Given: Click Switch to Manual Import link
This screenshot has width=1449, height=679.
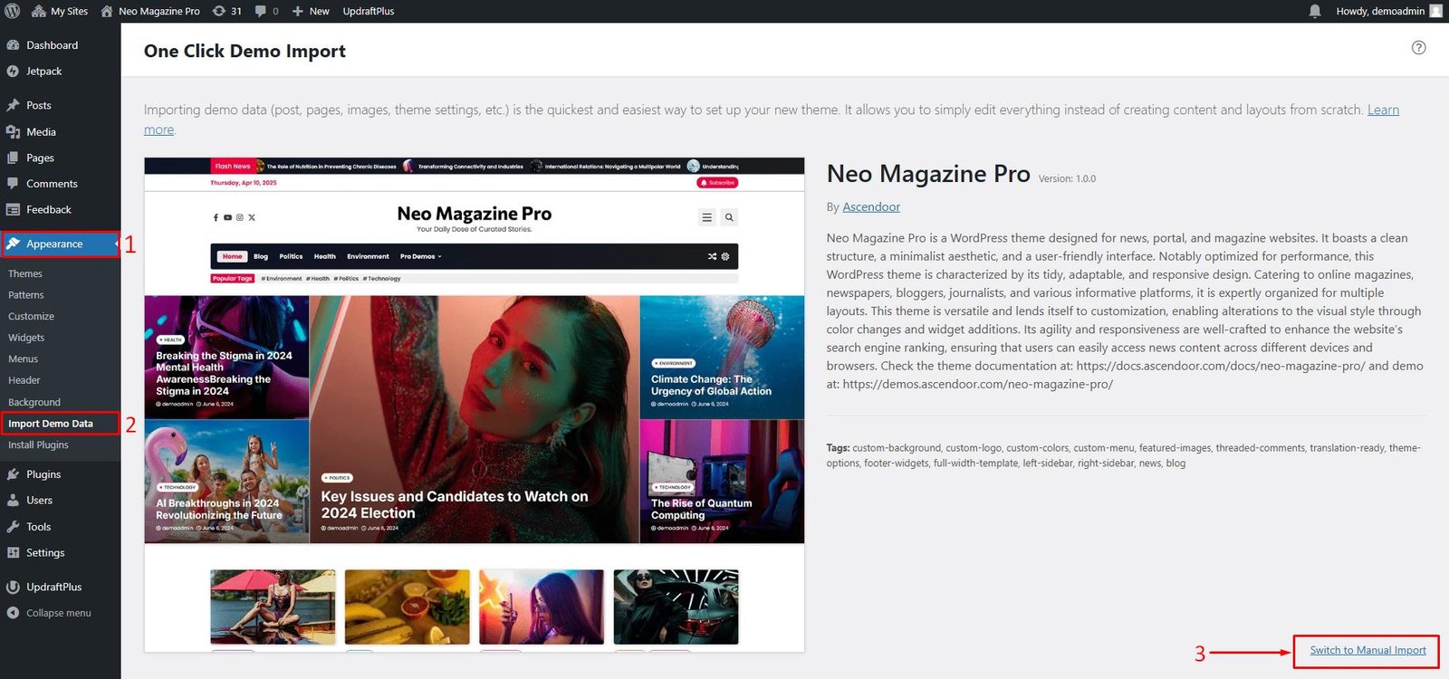Looking at the screenshot, I should click(1367, 650).
